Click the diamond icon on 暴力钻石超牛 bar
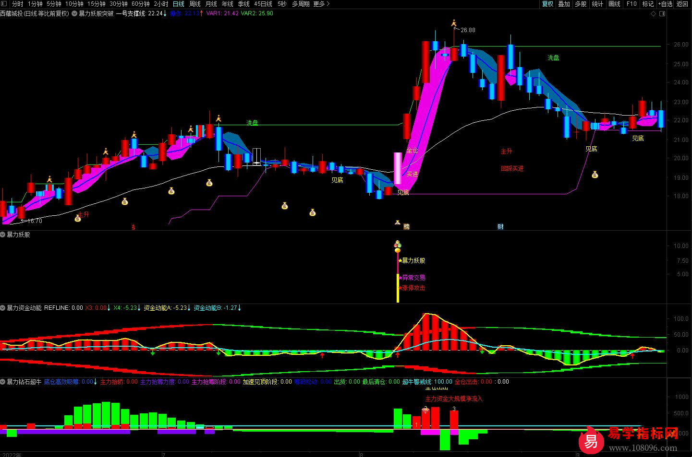 (425, 410)
